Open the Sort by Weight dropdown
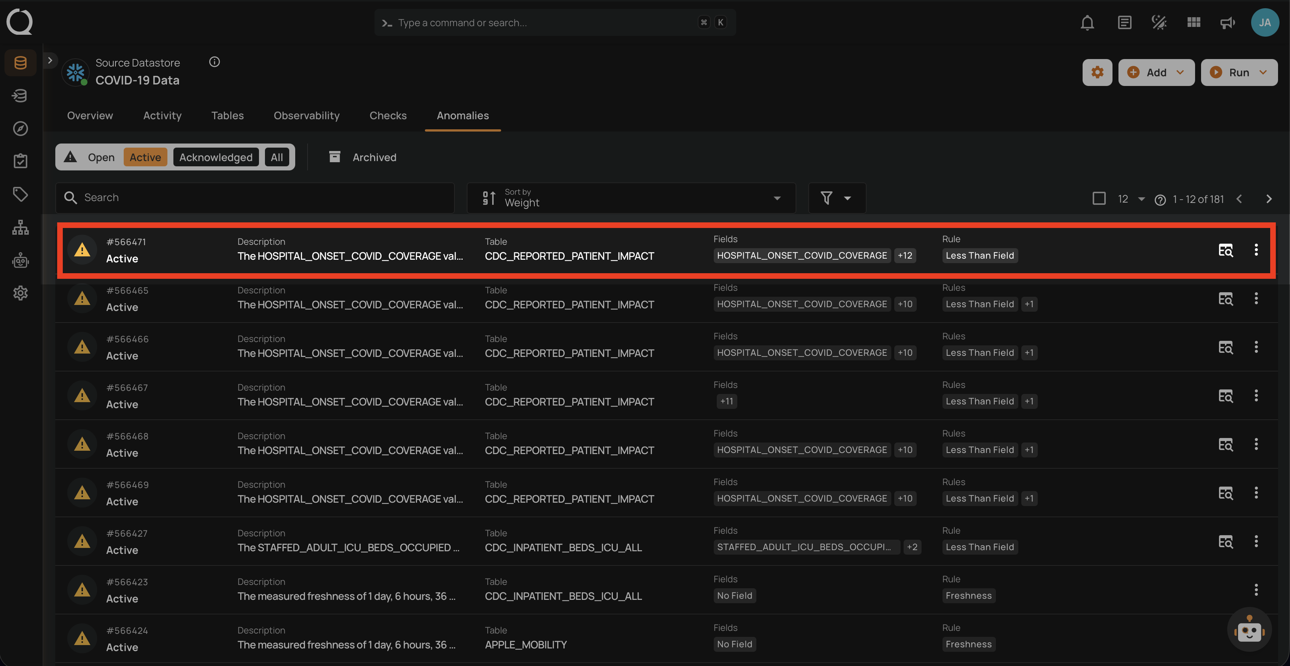This screenshot has width=1290, height=666. (x=631, y=198)
